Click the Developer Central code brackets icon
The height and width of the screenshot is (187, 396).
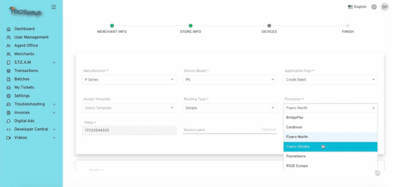pyautogui.click(x=9, y=129)
